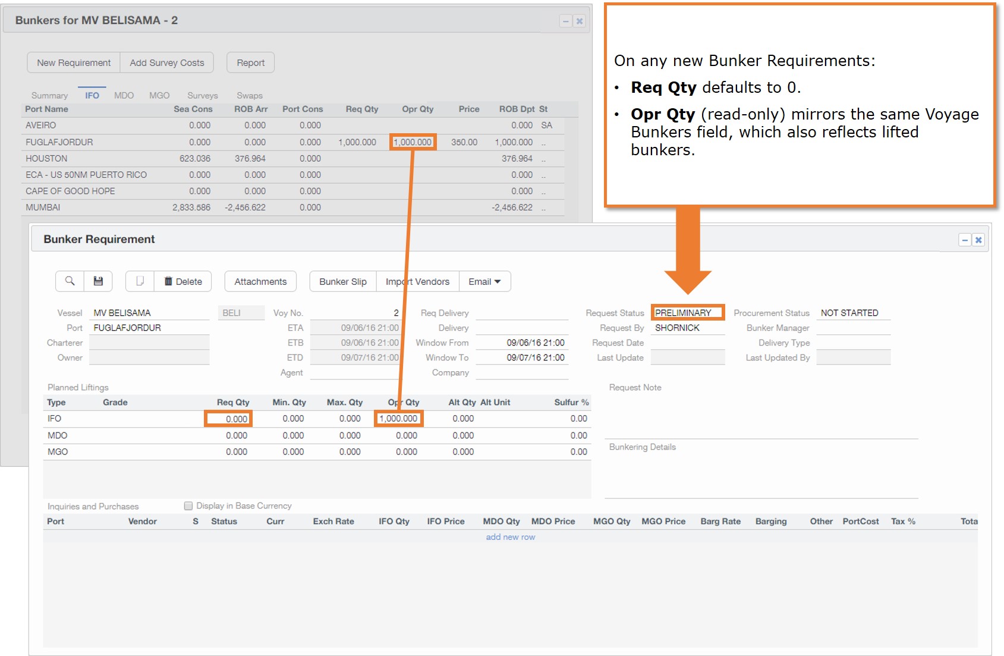Click the add new row link

pyautogui.click(x=510, y=537)
